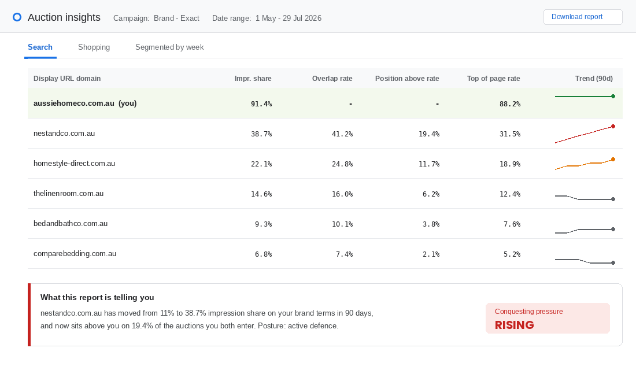Image resolution: width=636 pixels, height=370 pixels.
Task: Open nestandco.com.au domain row
Action: [x=64, y=133]
